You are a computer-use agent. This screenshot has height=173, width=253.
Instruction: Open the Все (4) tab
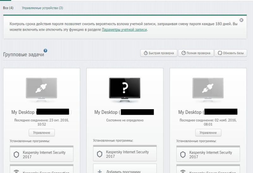pos(8,8)
